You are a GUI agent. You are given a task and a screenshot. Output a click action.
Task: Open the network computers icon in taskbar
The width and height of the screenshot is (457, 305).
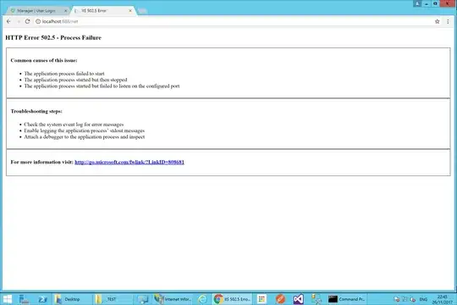pos(317,299)
